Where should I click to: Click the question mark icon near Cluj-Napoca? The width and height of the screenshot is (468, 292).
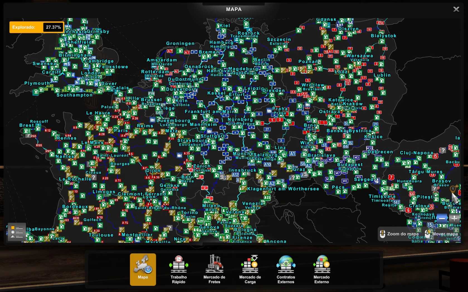click(x=442, y=150)
